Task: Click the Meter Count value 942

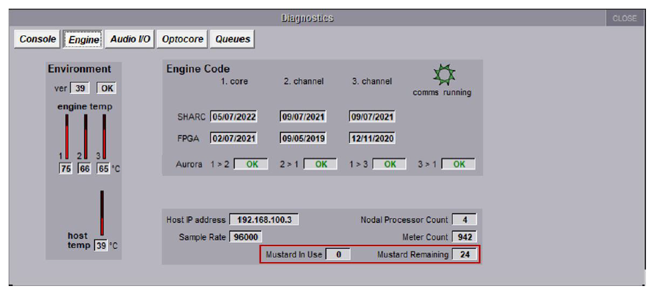Action: 464,237
